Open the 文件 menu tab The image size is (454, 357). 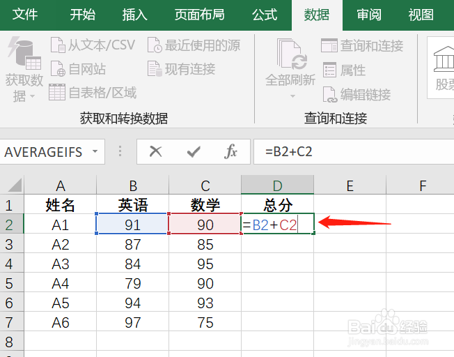25,15
